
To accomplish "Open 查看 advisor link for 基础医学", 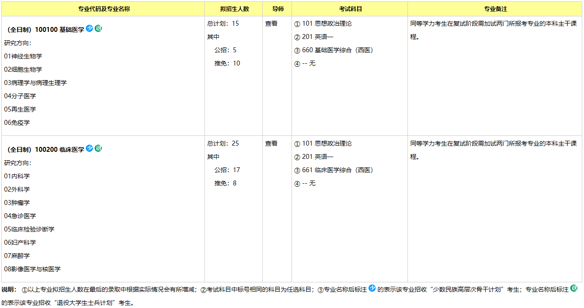I will pos(271,23).
